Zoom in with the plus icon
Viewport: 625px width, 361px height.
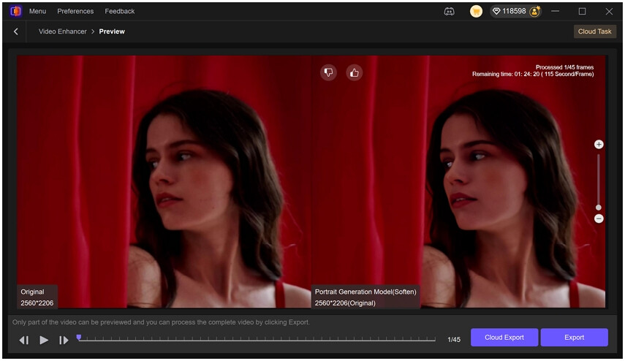(x=599, y=144)
